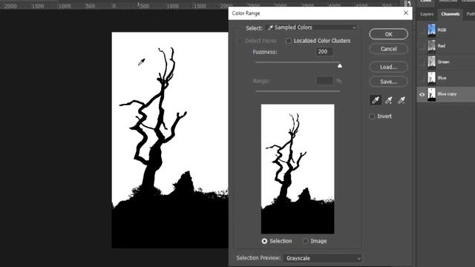
Task: Click the Cancel button
Action: 389,49
